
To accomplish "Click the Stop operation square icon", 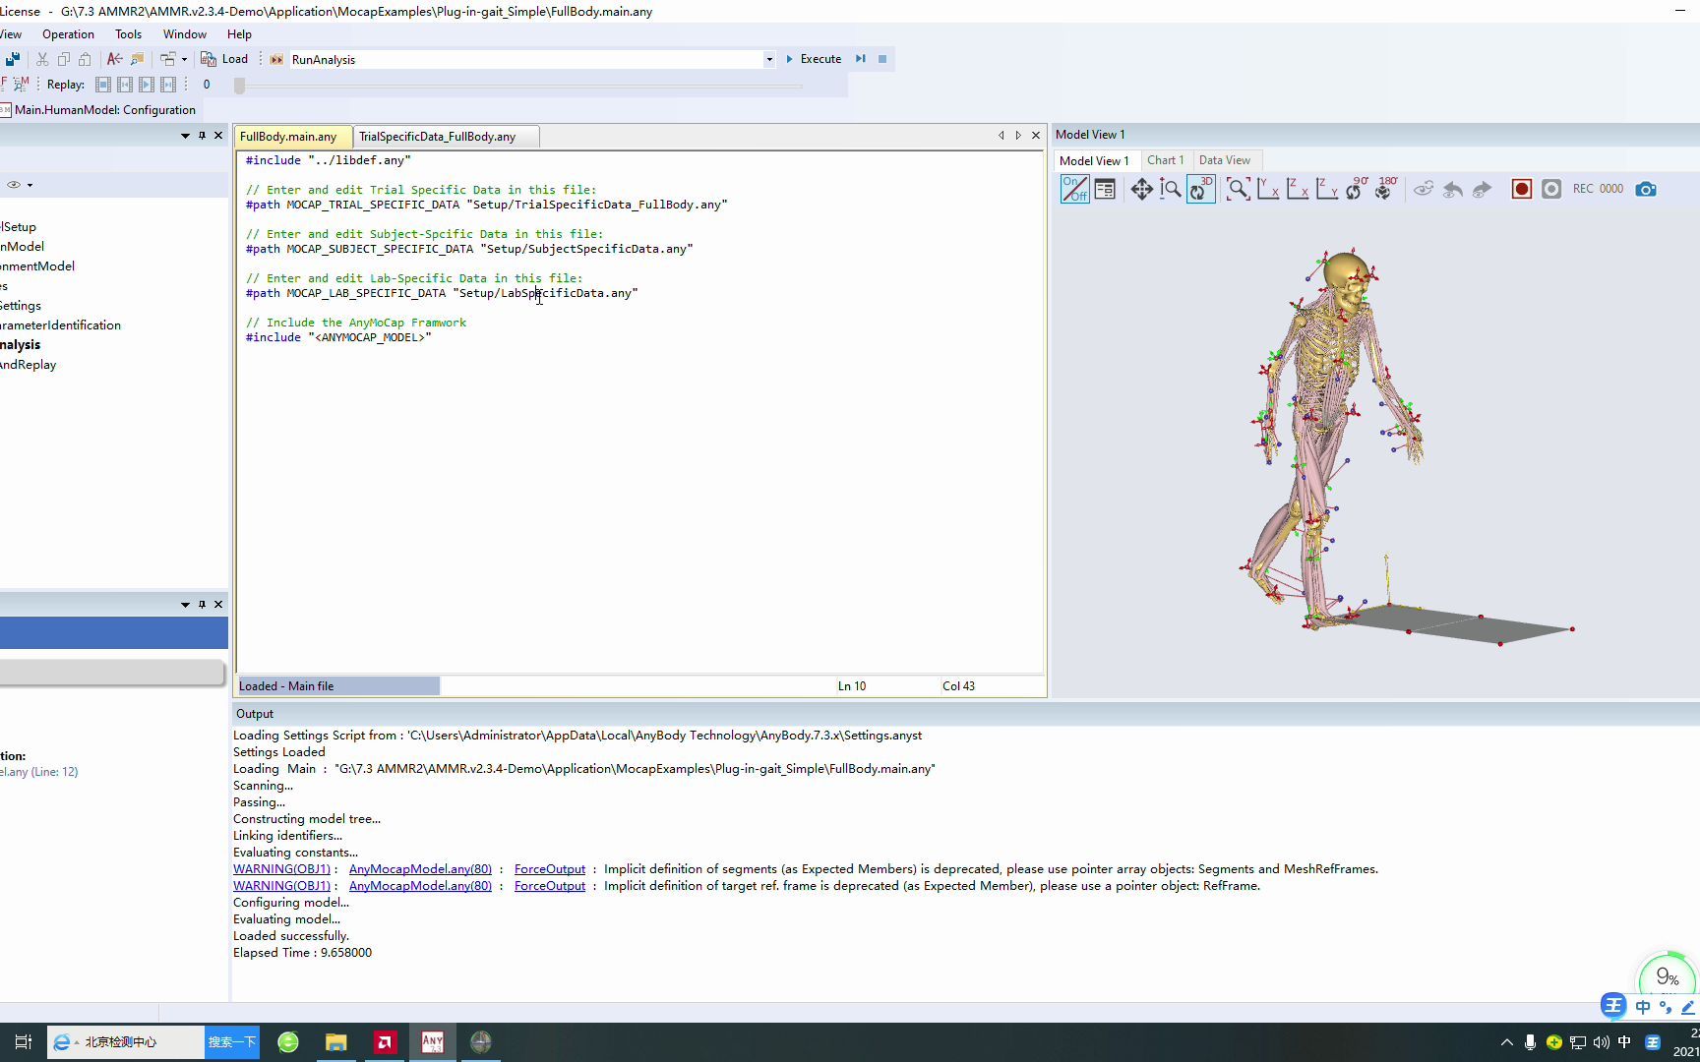I will (882, 59).
